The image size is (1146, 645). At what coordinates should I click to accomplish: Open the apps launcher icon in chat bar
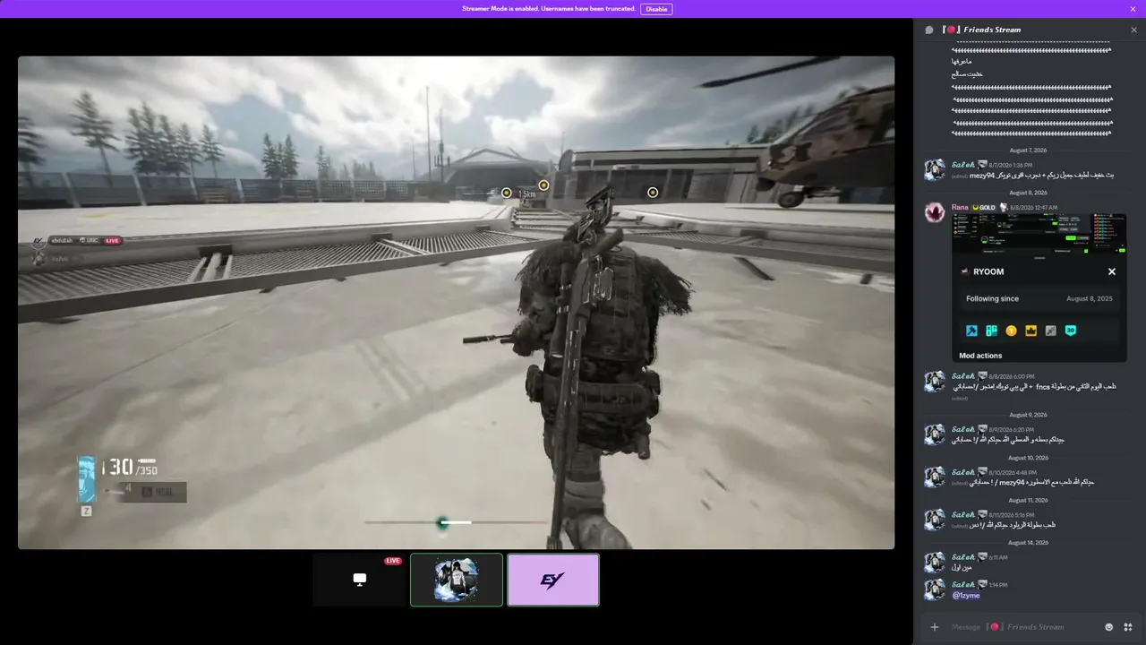point(1128,627)
